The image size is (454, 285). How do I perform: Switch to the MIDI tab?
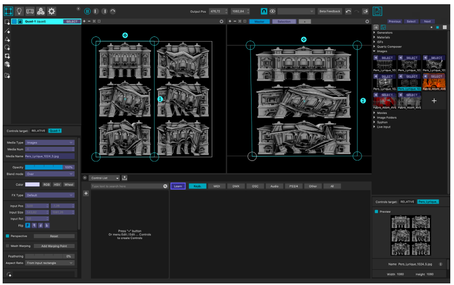click(x=217, y=186)
